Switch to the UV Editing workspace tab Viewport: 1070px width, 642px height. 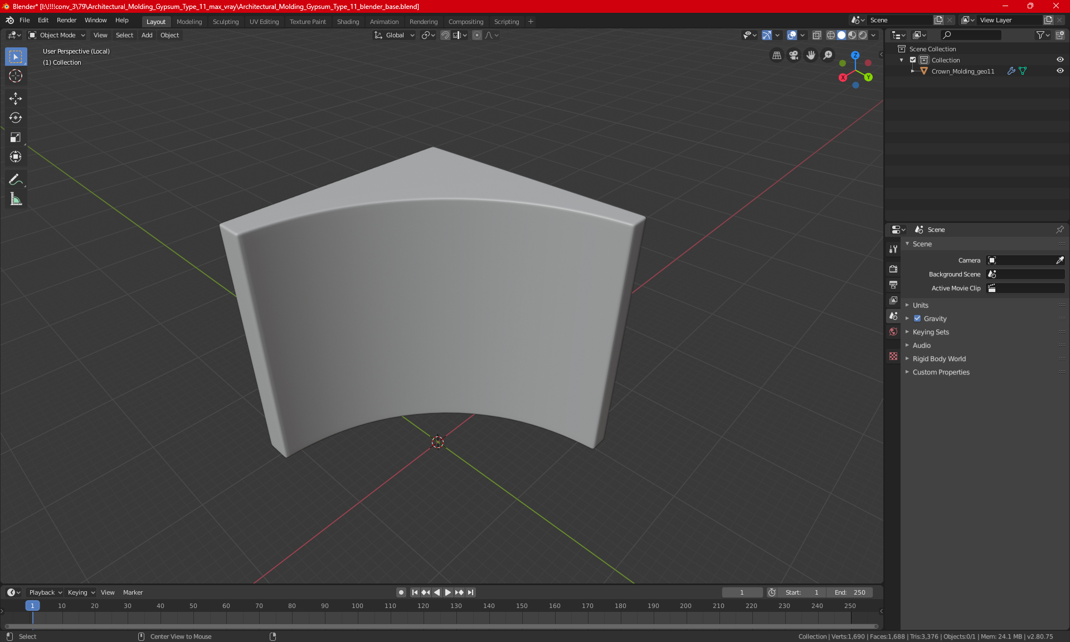coord(264,22)
